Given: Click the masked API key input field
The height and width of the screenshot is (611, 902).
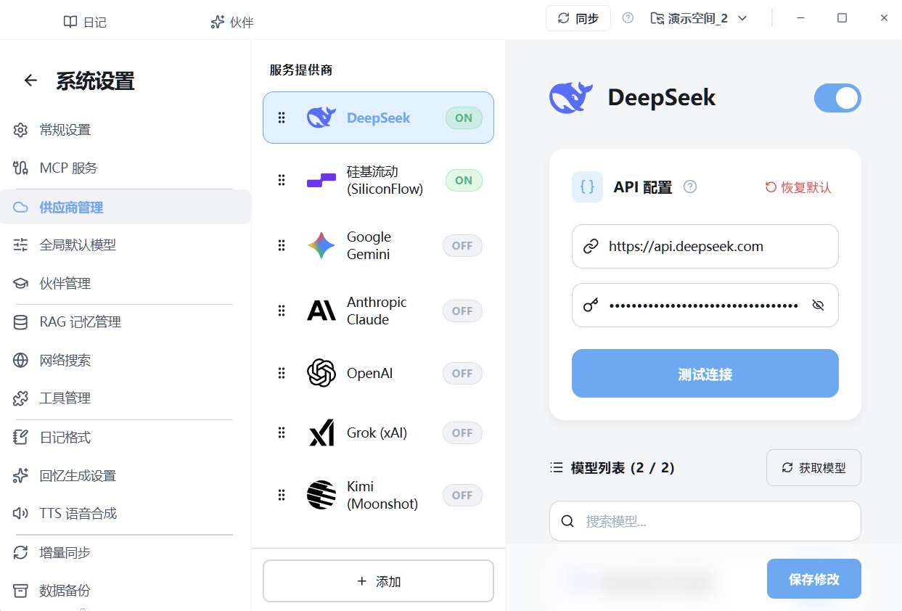Looking at the screenshot, I should click(x=705, y=305).
